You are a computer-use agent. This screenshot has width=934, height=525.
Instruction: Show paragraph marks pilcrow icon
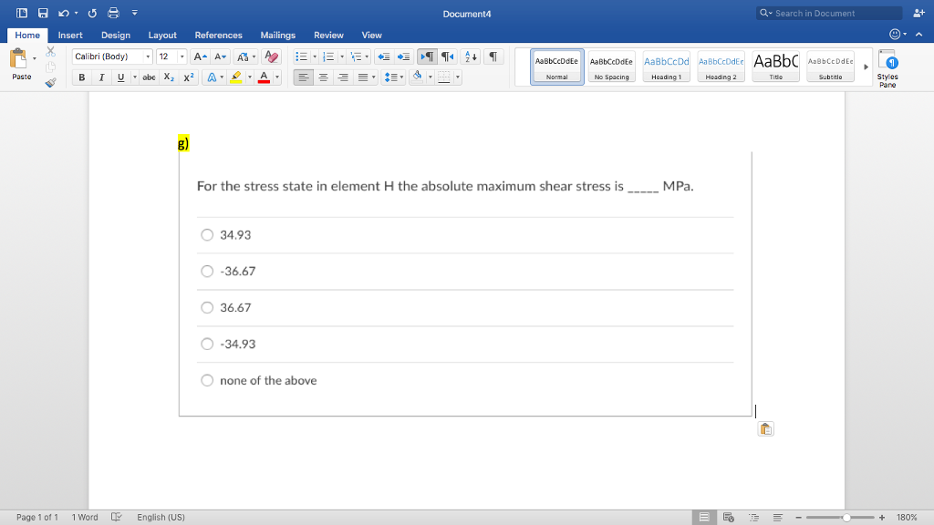(x=493, y=57)
